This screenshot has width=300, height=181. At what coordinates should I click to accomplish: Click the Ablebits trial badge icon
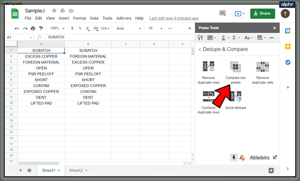242,158
